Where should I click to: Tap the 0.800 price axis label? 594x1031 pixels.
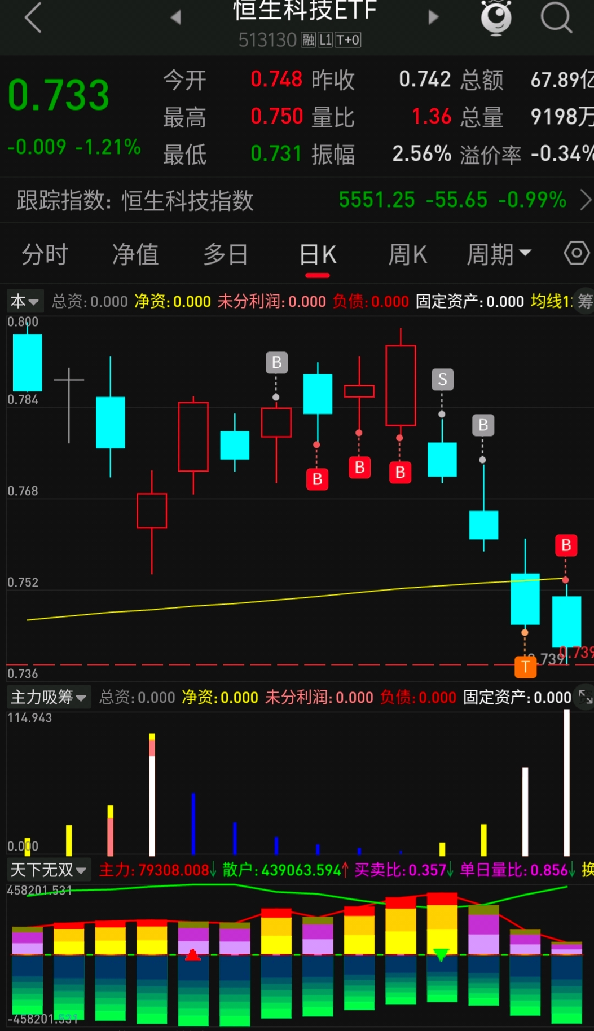tap(23, 322)
